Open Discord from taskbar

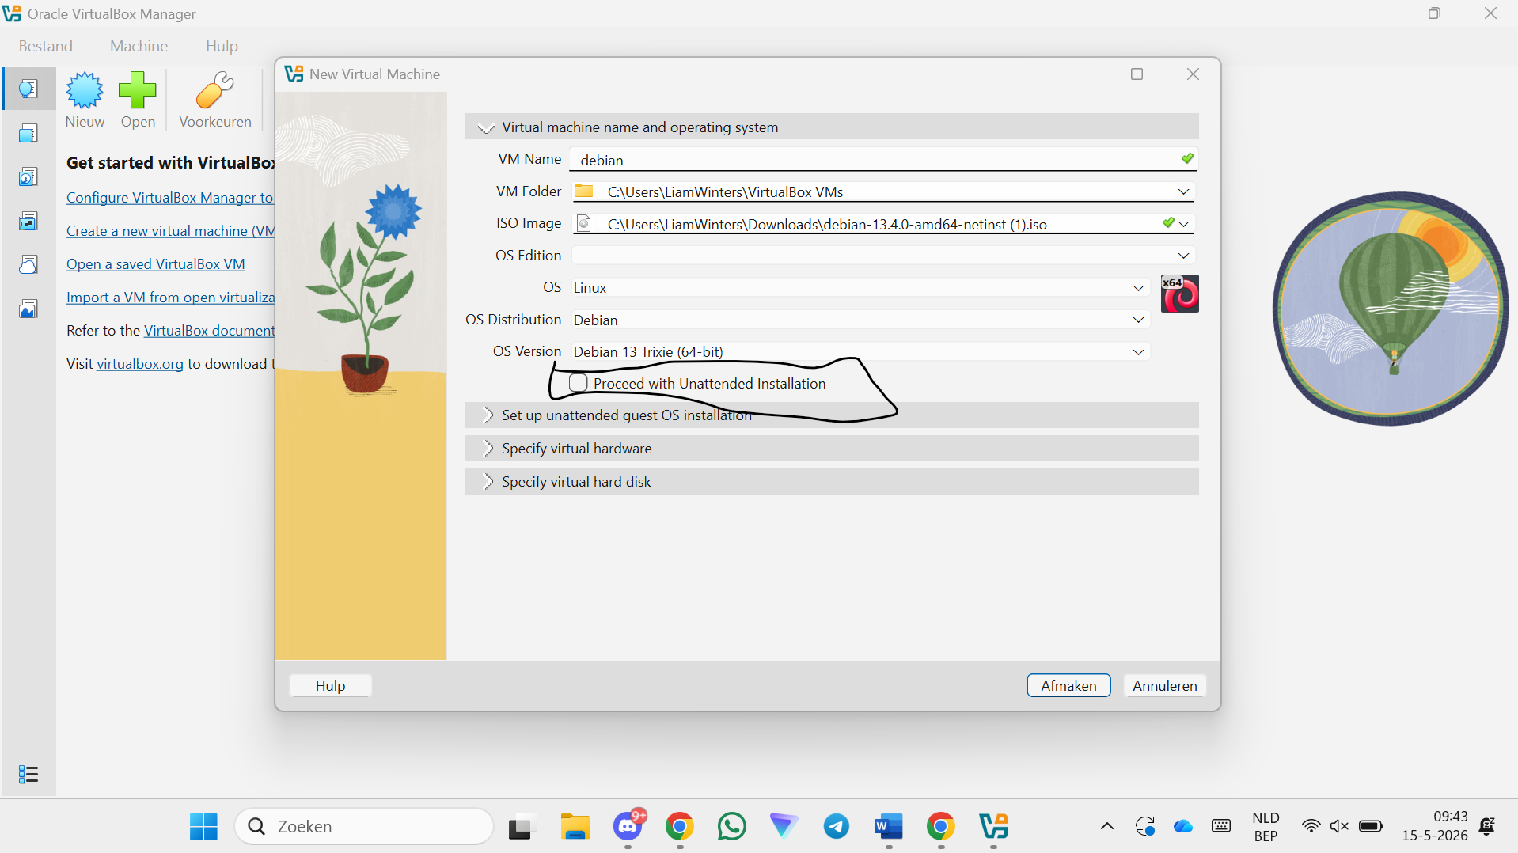pos(628,825)
